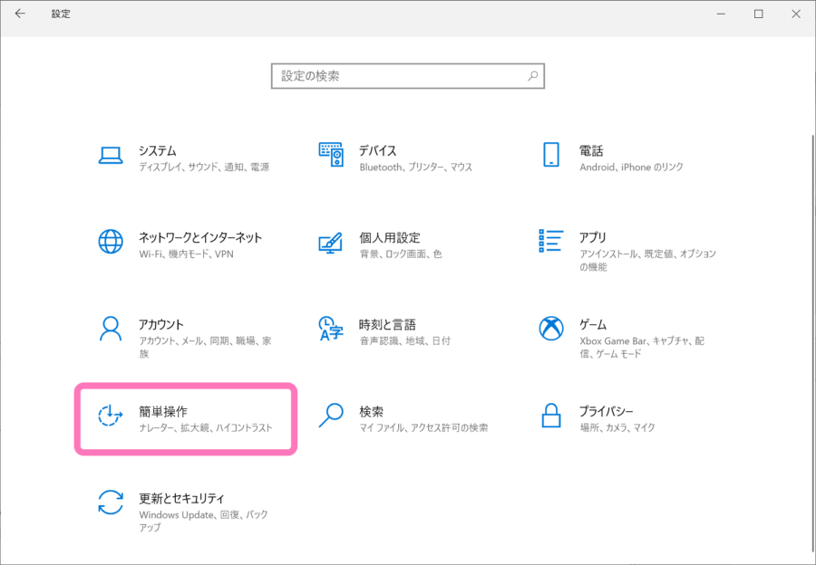Image resolution: width=816 pixels, height=565 pixels.
Task: Click the magnifier inside the search box
Action: coord(532,76)
